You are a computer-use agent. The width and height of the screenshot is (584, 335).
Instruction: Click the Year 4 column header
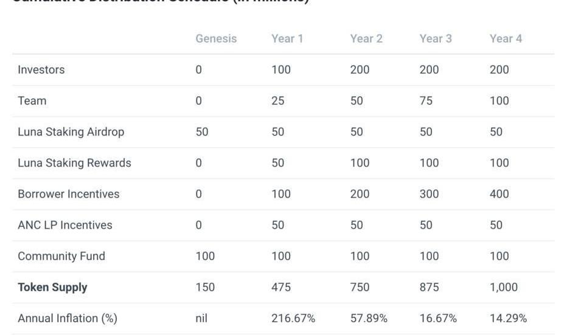coord(506,39)
